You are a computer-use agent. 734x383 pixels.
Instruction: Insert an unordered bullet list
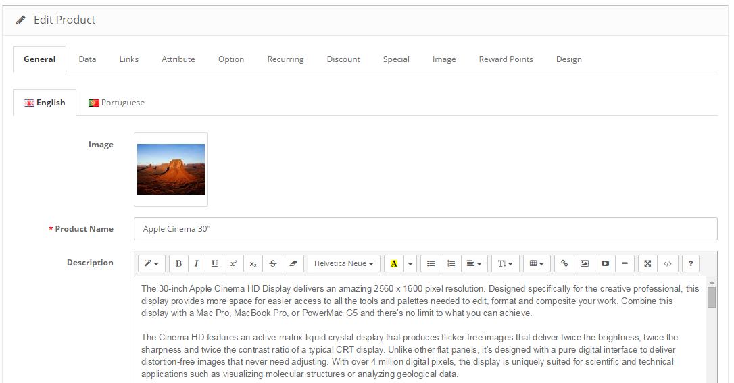pyautogui.click(x=431, y=263)
